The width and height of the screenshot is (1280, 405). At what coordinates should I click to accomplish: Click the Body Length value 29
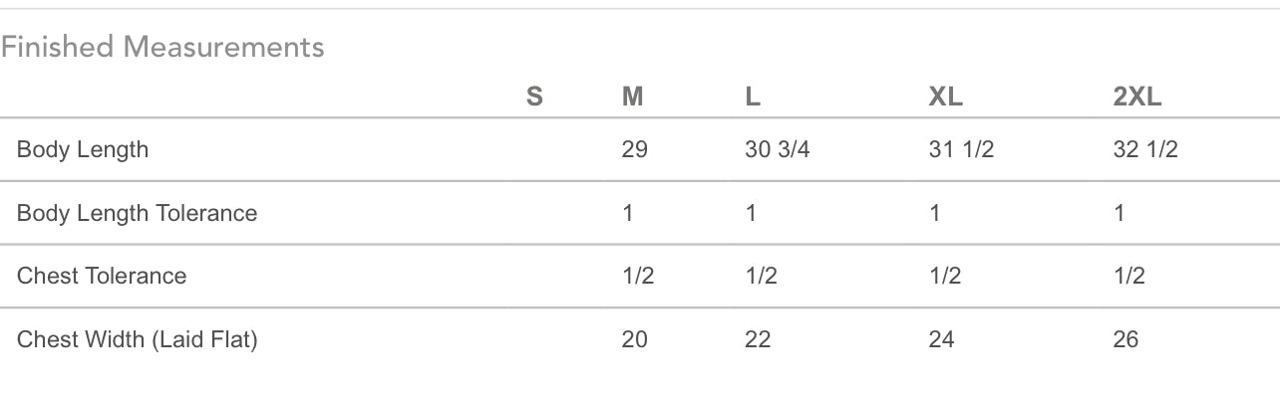click(x=634, y=149)
